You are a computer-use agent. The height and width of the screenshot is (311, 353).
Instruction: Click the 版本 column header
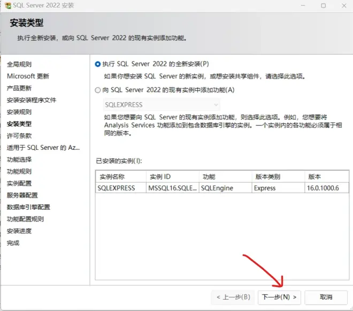point(327,177)
